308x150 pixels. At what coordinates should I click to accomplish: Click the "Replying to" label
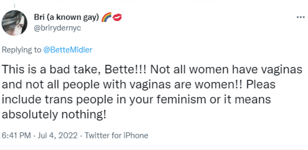[x=22, y=50]
